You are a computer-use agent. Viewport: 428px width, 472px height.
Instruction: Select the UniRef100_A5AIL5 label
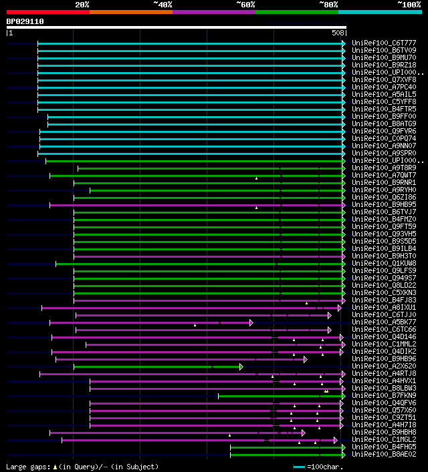point(384,95)
